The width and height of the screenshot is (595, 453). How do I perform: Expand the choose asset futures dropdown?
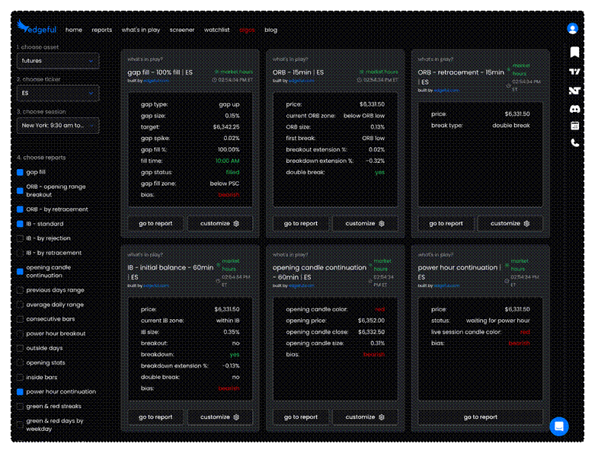click(x=58, y=61)
